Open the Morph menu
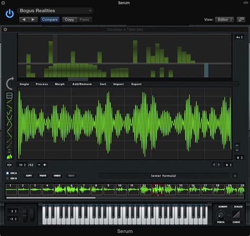 pyautogui.click(x=60, y=84)
